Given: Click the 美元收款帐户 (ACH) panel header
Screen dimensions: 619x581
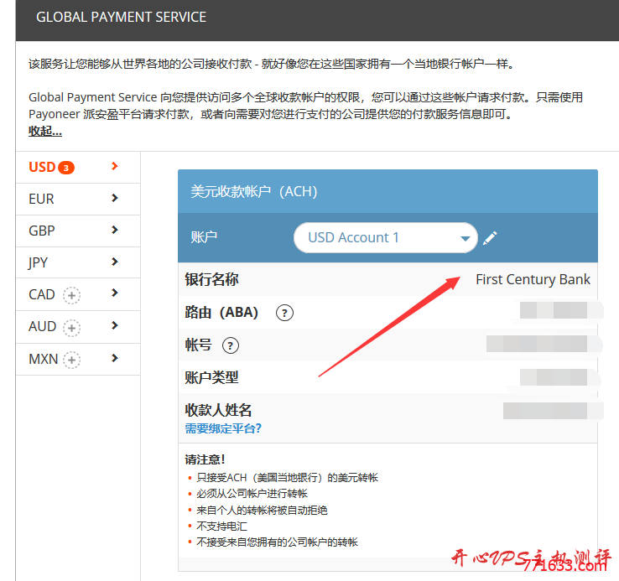Looking at the screenshot, I should tap(253, 192).
